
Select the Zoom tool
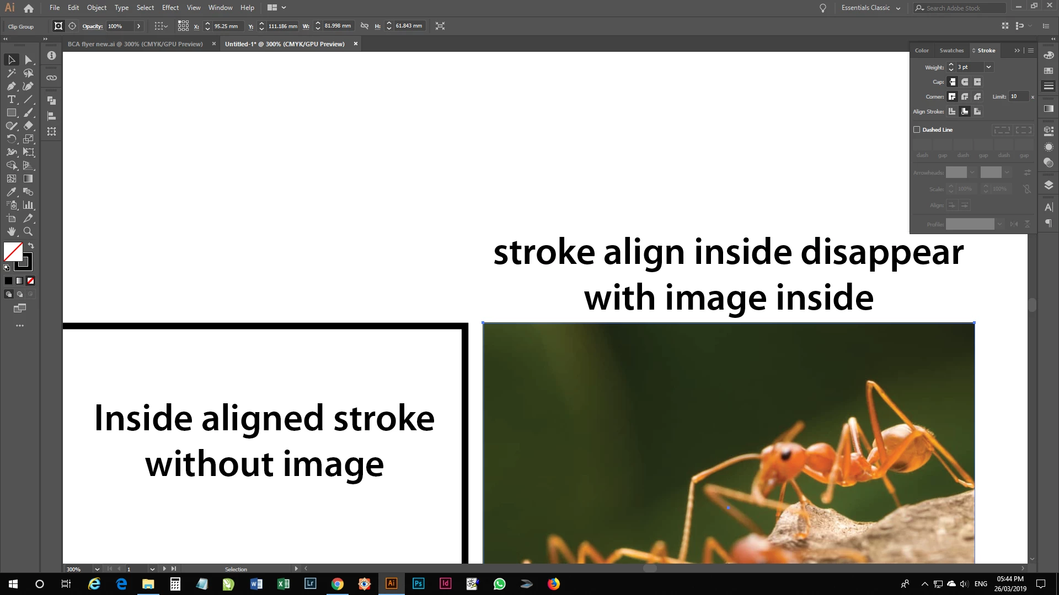(x=28, y=231)
